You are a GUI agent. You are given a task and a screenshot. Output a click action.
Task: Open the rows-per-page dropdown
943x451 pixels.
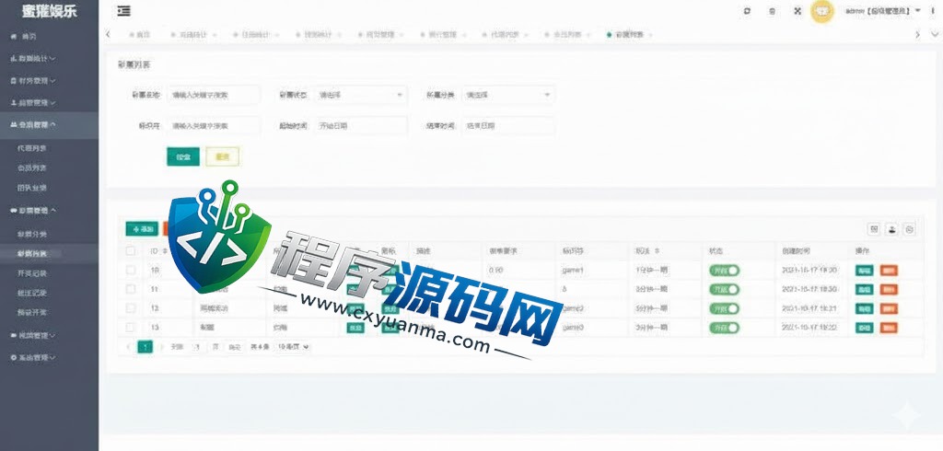[x=293, y=347]
